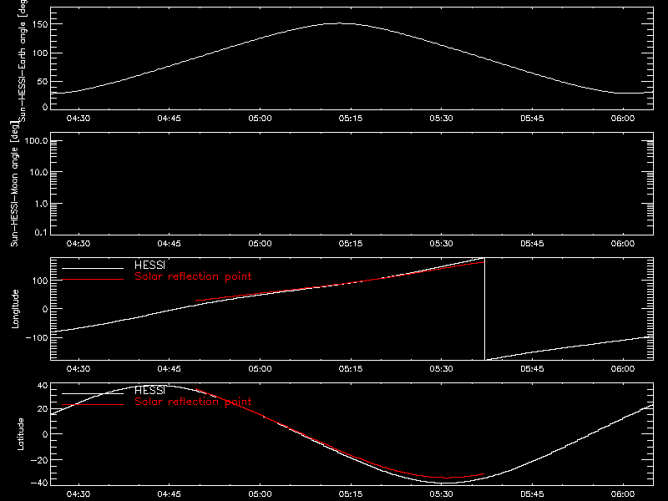Click 150 tick on Earth angle axis
The height and width of the screenshot is (501, 668).
coord(42,24)
